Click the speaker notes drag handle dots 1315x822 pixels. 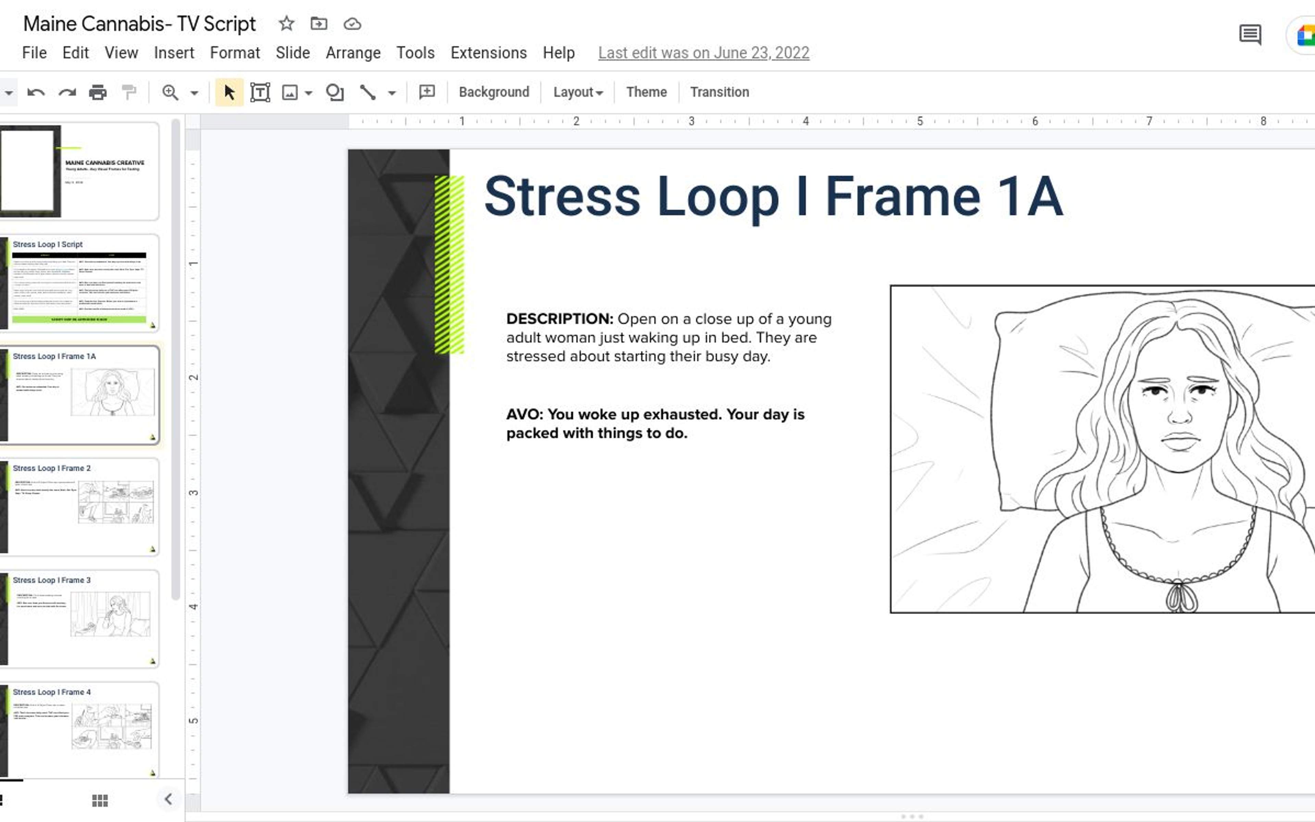(912, 817)
